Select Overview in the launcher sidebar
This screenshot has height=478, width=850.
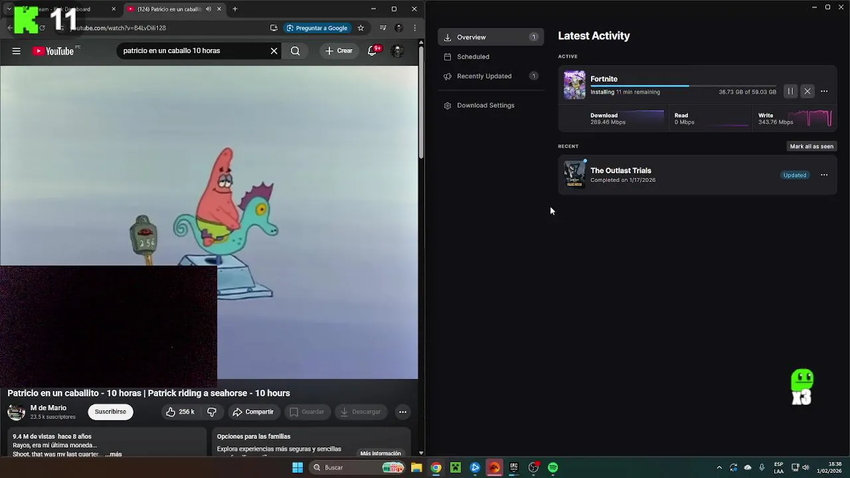491,37
